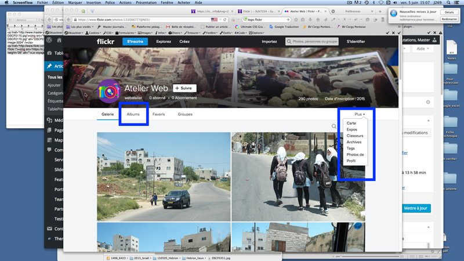
Task: Click the WordPress logo in the admin bar
Action: 50,40
